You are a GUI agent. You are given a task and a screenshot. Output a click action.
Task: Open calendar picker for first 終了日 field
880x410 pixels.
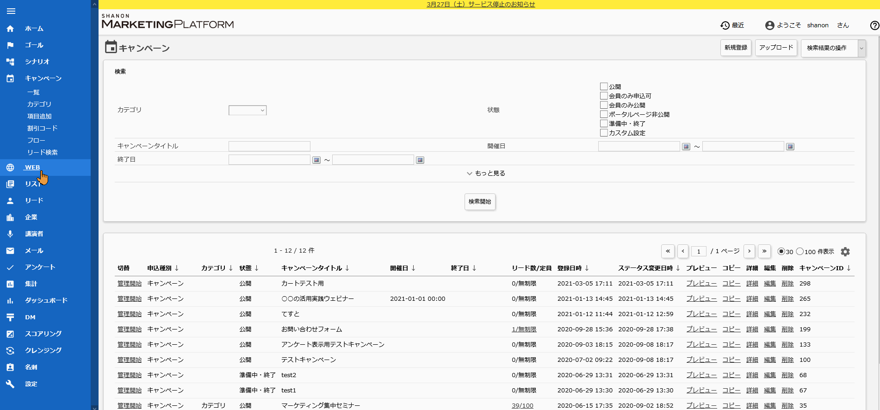click(x=316, y=160)
